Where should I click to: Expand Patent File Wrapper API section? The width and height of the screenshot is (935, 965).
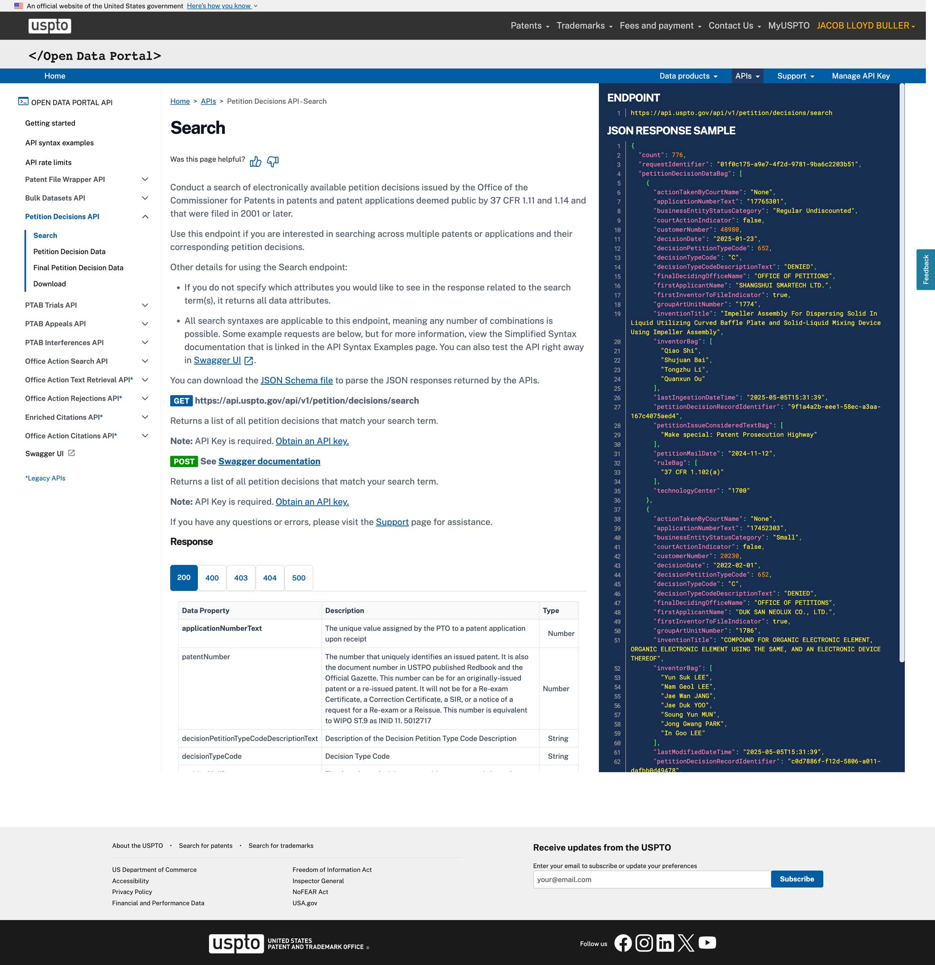tap(145, 179)
